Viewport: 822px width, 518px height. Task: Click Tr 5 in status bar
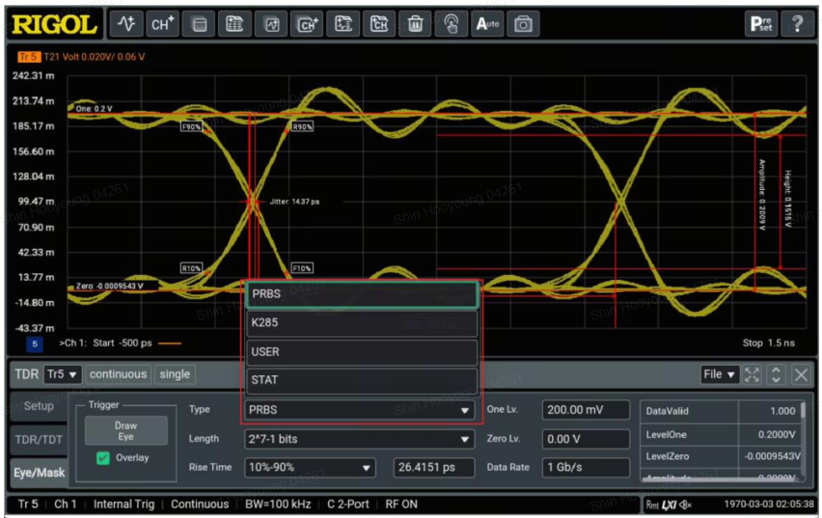pyautogui.click(x=28, y=504)
